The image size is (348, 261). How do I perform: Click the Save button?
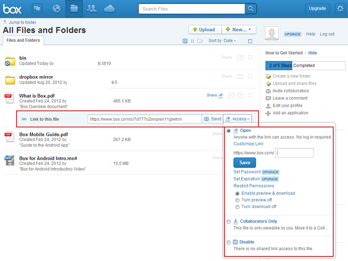(245, 163)
